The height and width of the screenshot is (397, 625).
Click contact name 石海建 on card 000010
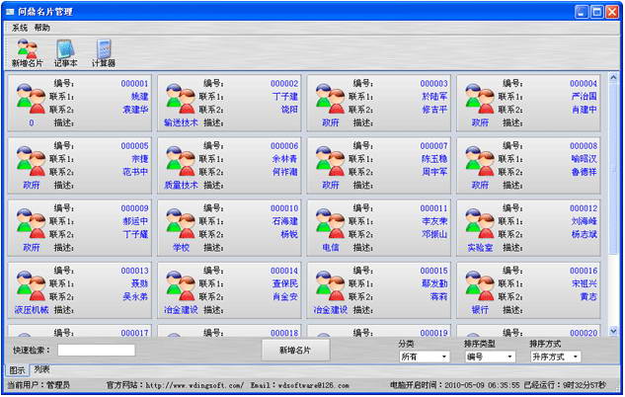[x=285, y=221]
